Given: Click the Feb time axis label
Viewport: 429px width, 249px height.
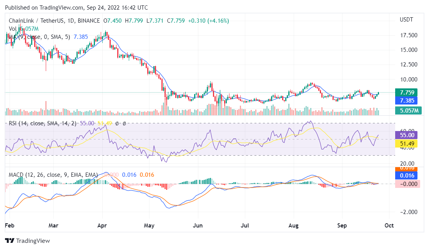Looking at the screenshot, I should (10, 226).
